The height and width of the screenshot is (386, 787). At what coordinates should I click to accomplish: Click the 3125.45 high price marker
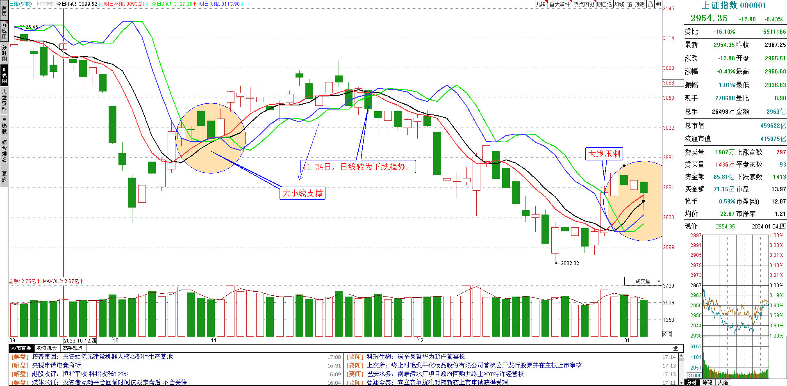[x=29, y=27]
